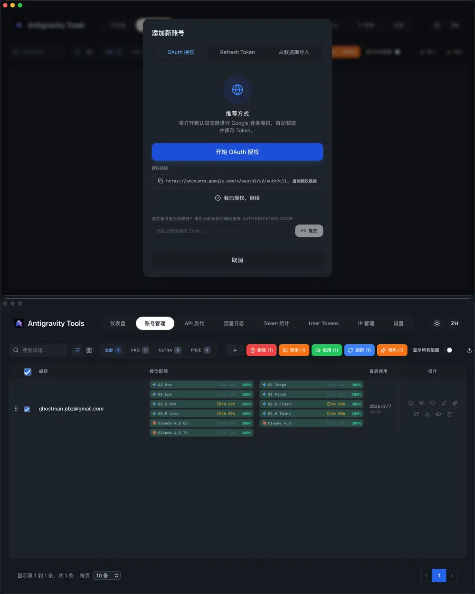The image size is (475, 594).
Task: Toggle the 显示所有配额 switch
Action: (x=447, y=350)
